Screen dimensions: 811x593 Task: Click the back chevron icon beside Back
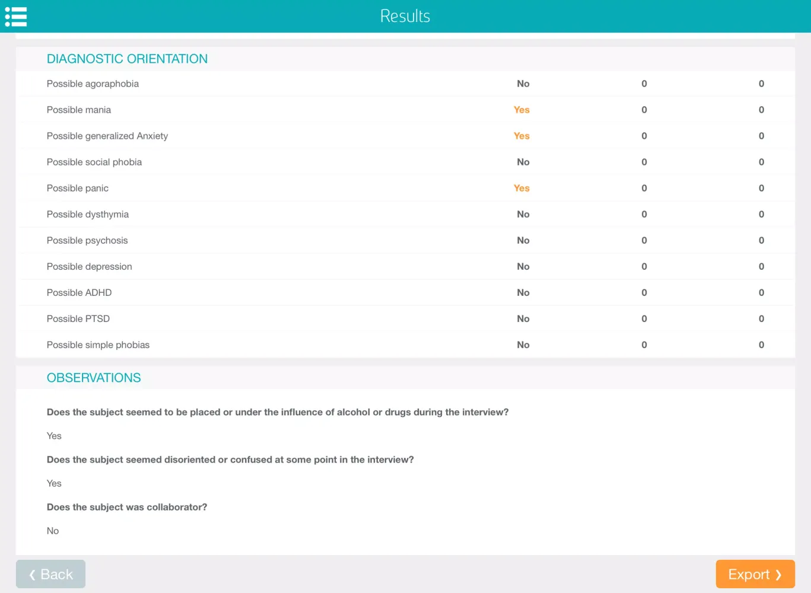point(31,574)
